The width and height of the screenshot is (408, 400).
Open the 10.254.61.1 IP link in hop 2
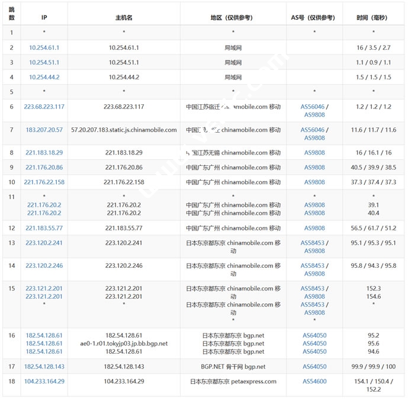point(44,47)
